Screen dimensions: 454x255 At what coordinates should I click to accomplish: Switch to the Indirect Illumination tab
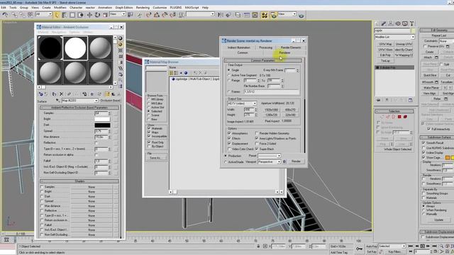[238, 47]
